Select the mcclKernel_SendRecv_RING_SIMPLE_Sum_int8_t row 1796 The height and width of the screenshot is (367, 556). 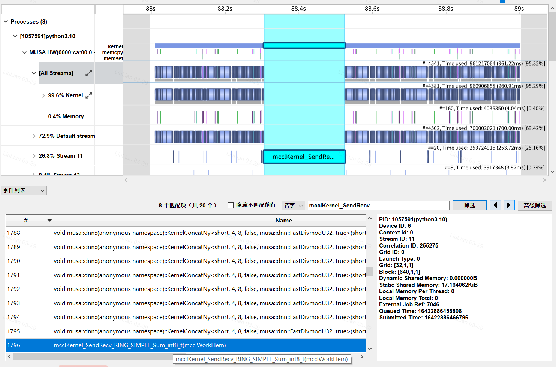pyautogui.click(x=186, y=345)
